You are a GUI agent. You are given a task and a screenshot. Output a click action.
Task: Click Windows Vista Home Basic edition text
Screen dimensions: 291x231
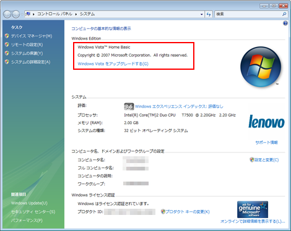point(104,47)
